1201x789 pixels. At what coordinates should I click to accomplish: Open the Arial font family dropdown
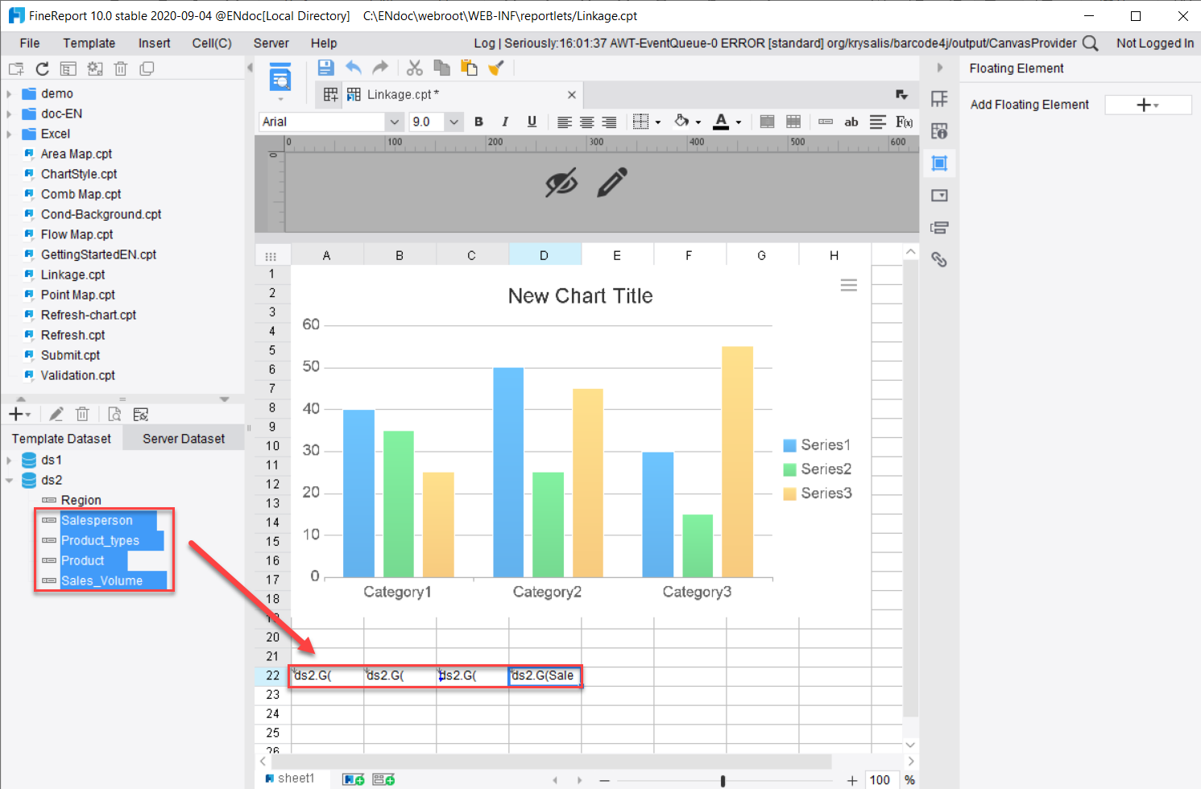(394, 122)
